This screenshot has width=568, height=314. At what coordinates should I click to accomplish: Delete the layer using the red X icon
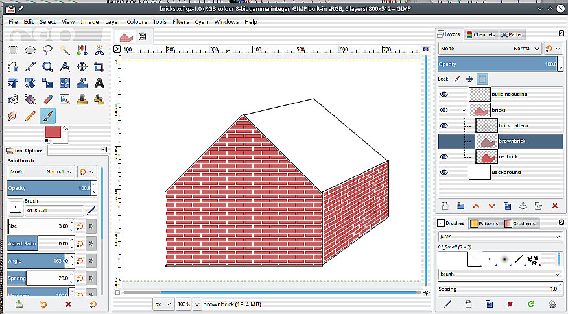[x=555, y=206]
